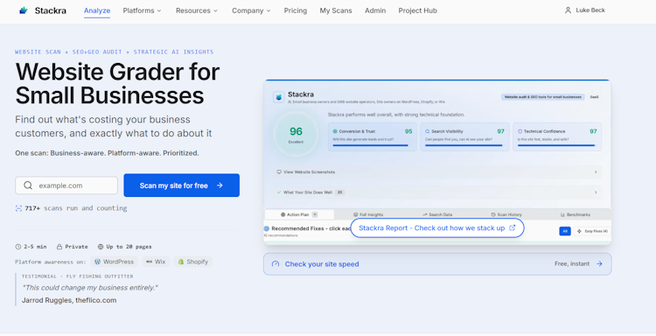This screenshot has width=656, height=336.
Task: Click the search magnifier icon in URL field
Action: point(28,185)
